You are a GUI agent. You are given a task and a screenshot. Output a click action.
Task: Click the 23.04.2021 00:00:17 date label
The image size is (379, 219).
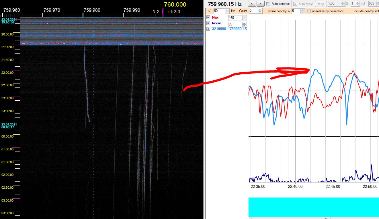tap(9, 126)
